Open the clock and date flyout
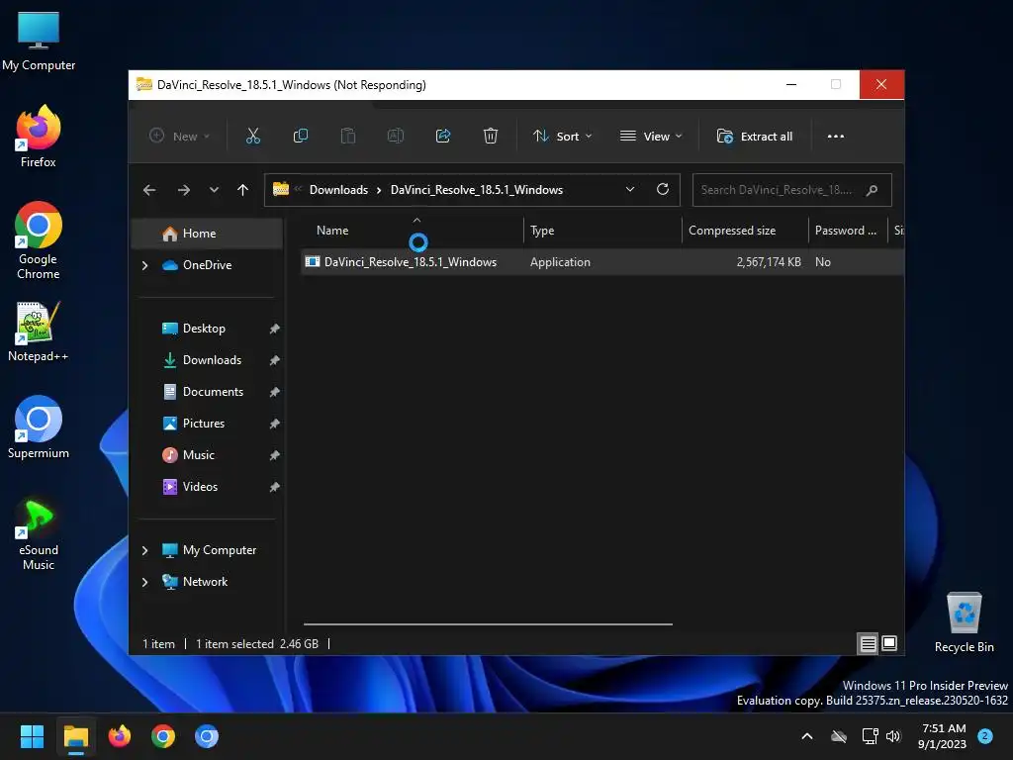1013x760 pixels. 942,736
